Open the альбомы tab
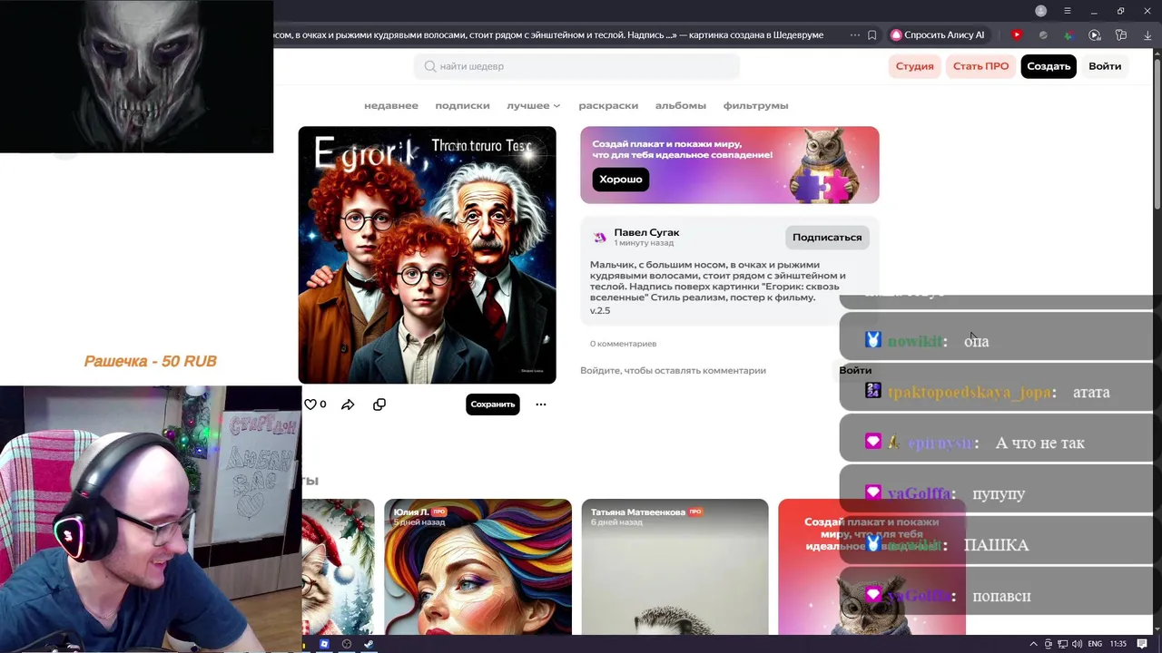Image resolution: width=1162 pixels, height=653 pixels. pos(681,105)
